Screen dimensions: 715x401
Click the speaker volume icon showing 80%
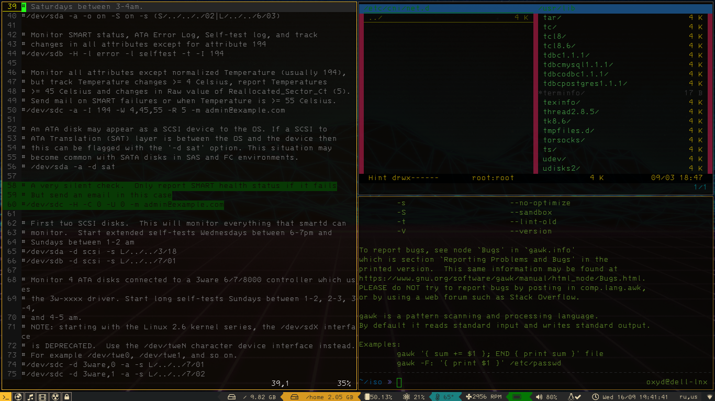[539, 397]
